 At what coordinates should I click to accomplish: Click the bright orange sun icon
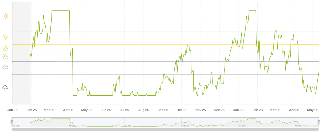coord(5,16)
